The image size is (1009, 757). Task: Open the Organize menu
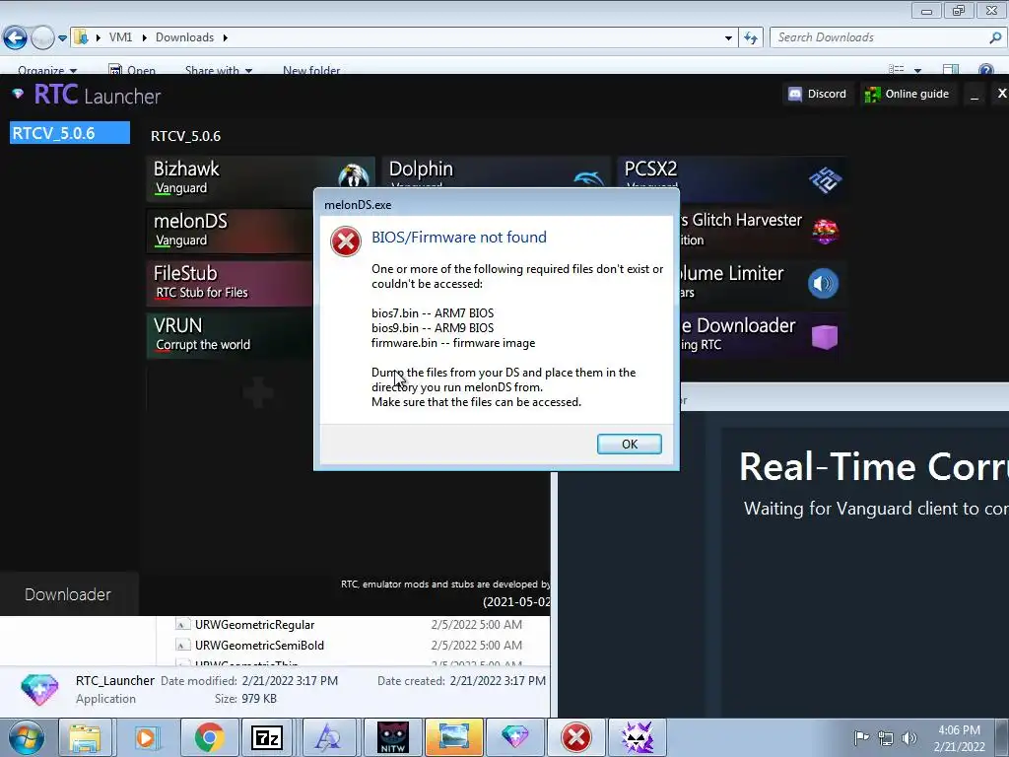point(47,70)
